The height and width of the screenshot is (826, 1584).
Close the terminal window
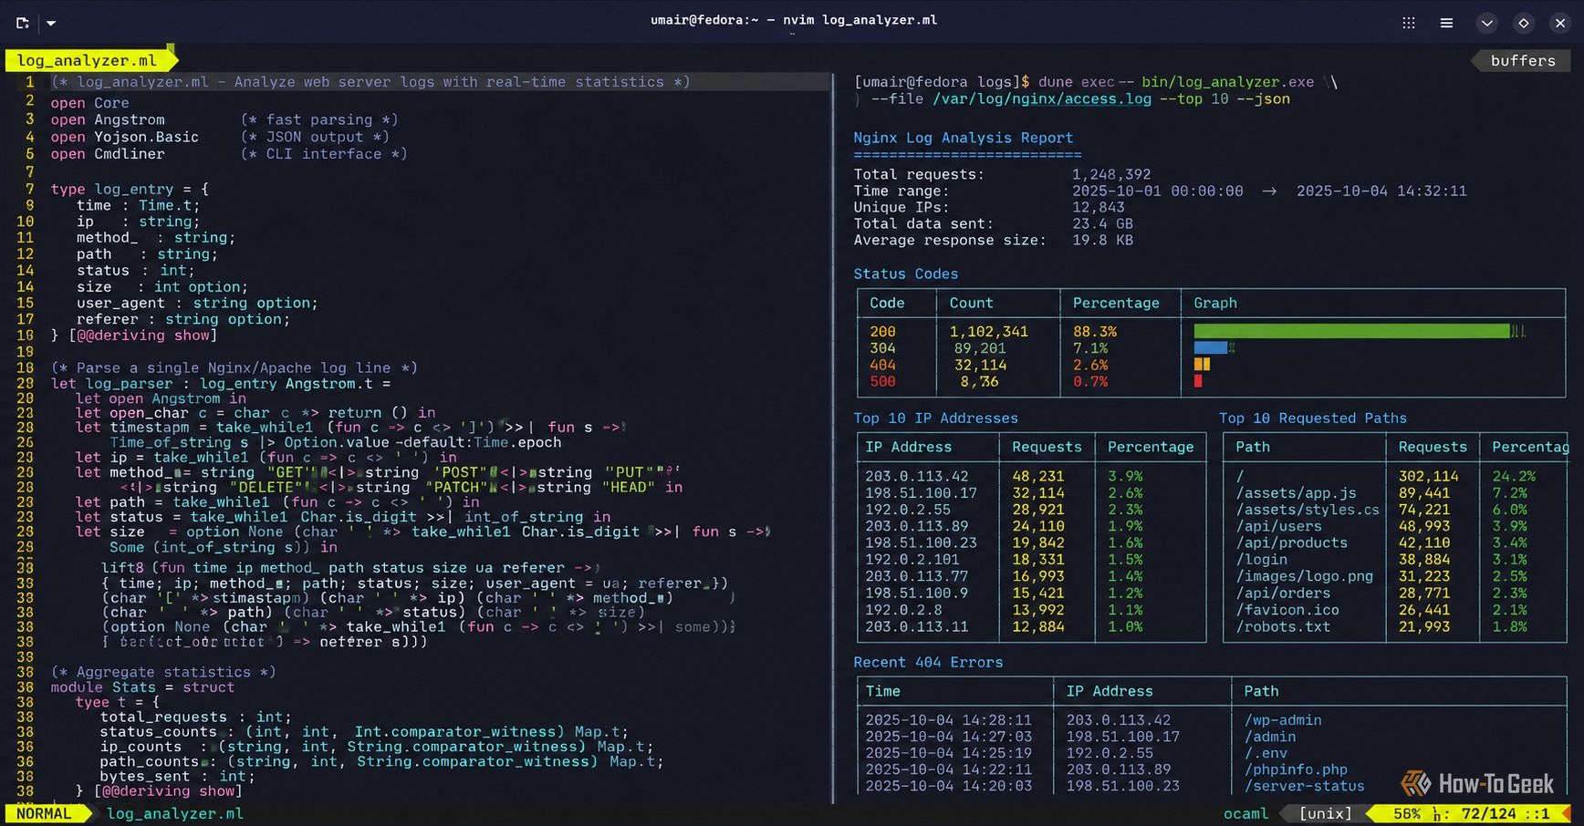click(x=1560, y=23)
